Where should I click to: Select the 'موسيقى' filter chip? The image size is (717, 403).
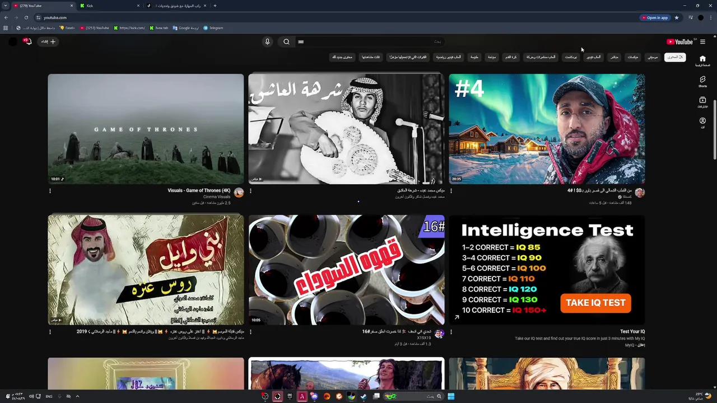coord(653,57)
